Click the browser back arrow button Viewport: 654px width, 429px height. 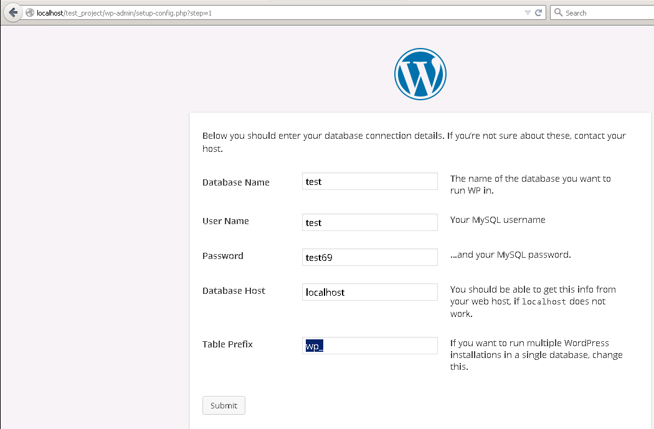13,13
